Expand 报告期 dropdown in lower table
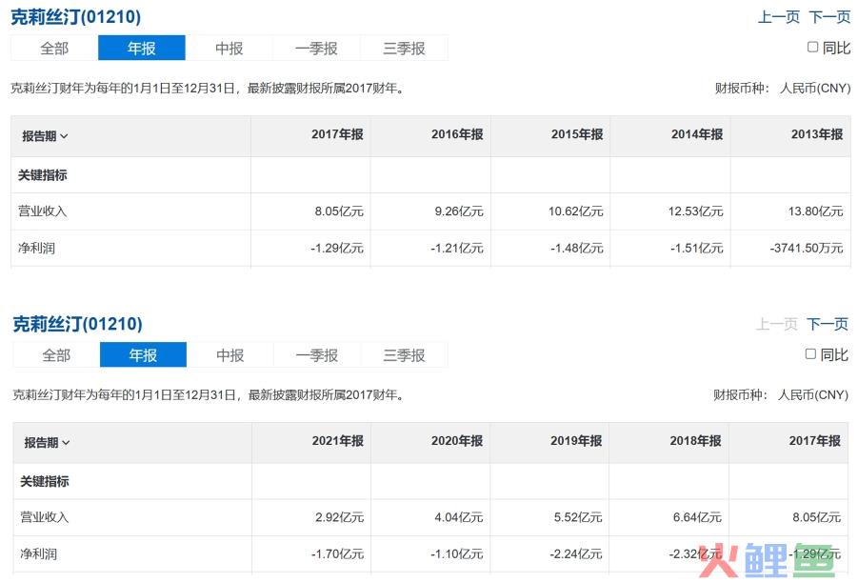Viewport: 858px width, 583px height. 47,442
